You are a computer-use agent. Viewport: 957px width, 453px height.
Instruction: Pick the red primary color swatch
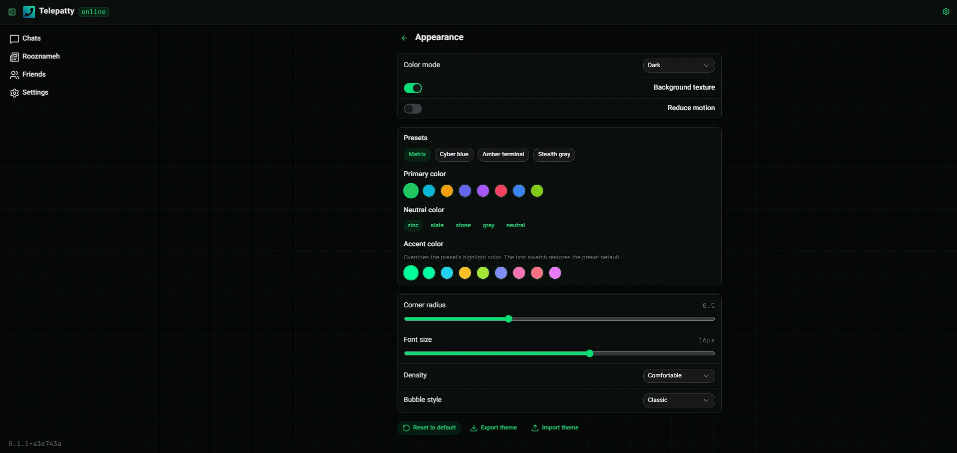click(501, 191)
